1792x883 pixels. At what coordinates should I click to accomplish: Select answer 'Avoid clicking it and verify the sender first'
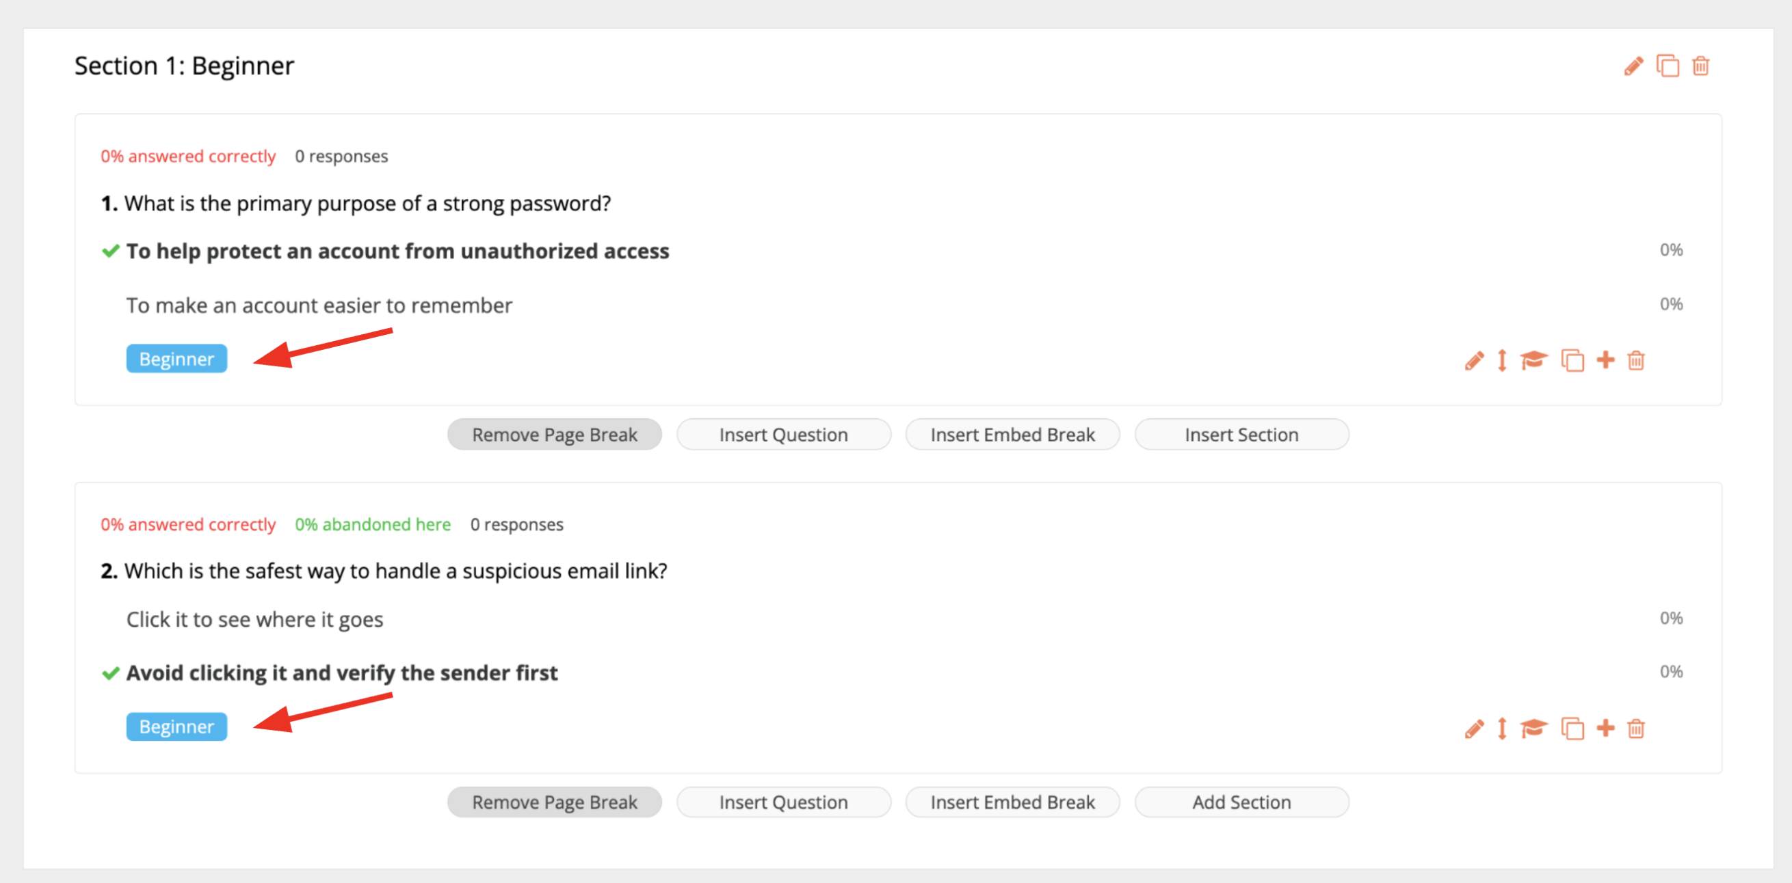341,673
